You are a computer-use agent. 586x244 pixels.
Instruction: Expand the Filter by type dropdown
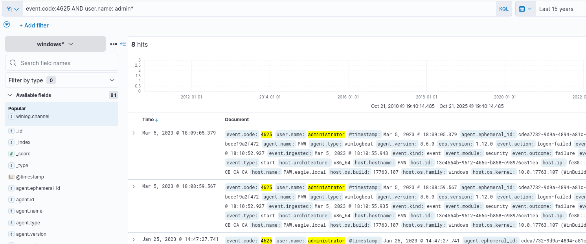(62, 80)
